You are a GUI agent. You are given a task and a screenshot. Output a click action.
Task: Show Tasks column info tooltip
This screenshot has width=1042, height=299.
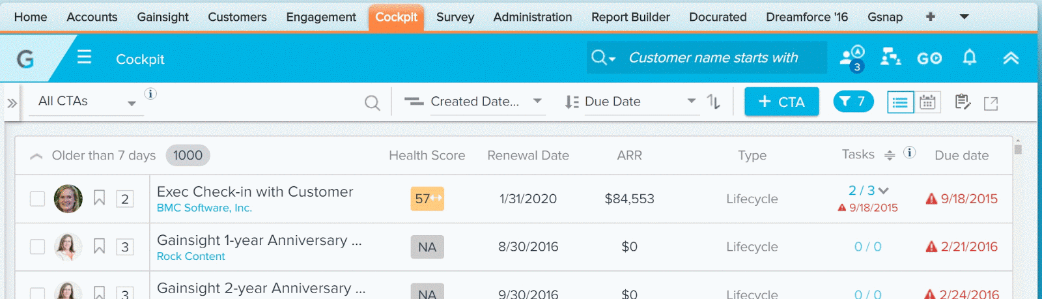tap(910, 152)
